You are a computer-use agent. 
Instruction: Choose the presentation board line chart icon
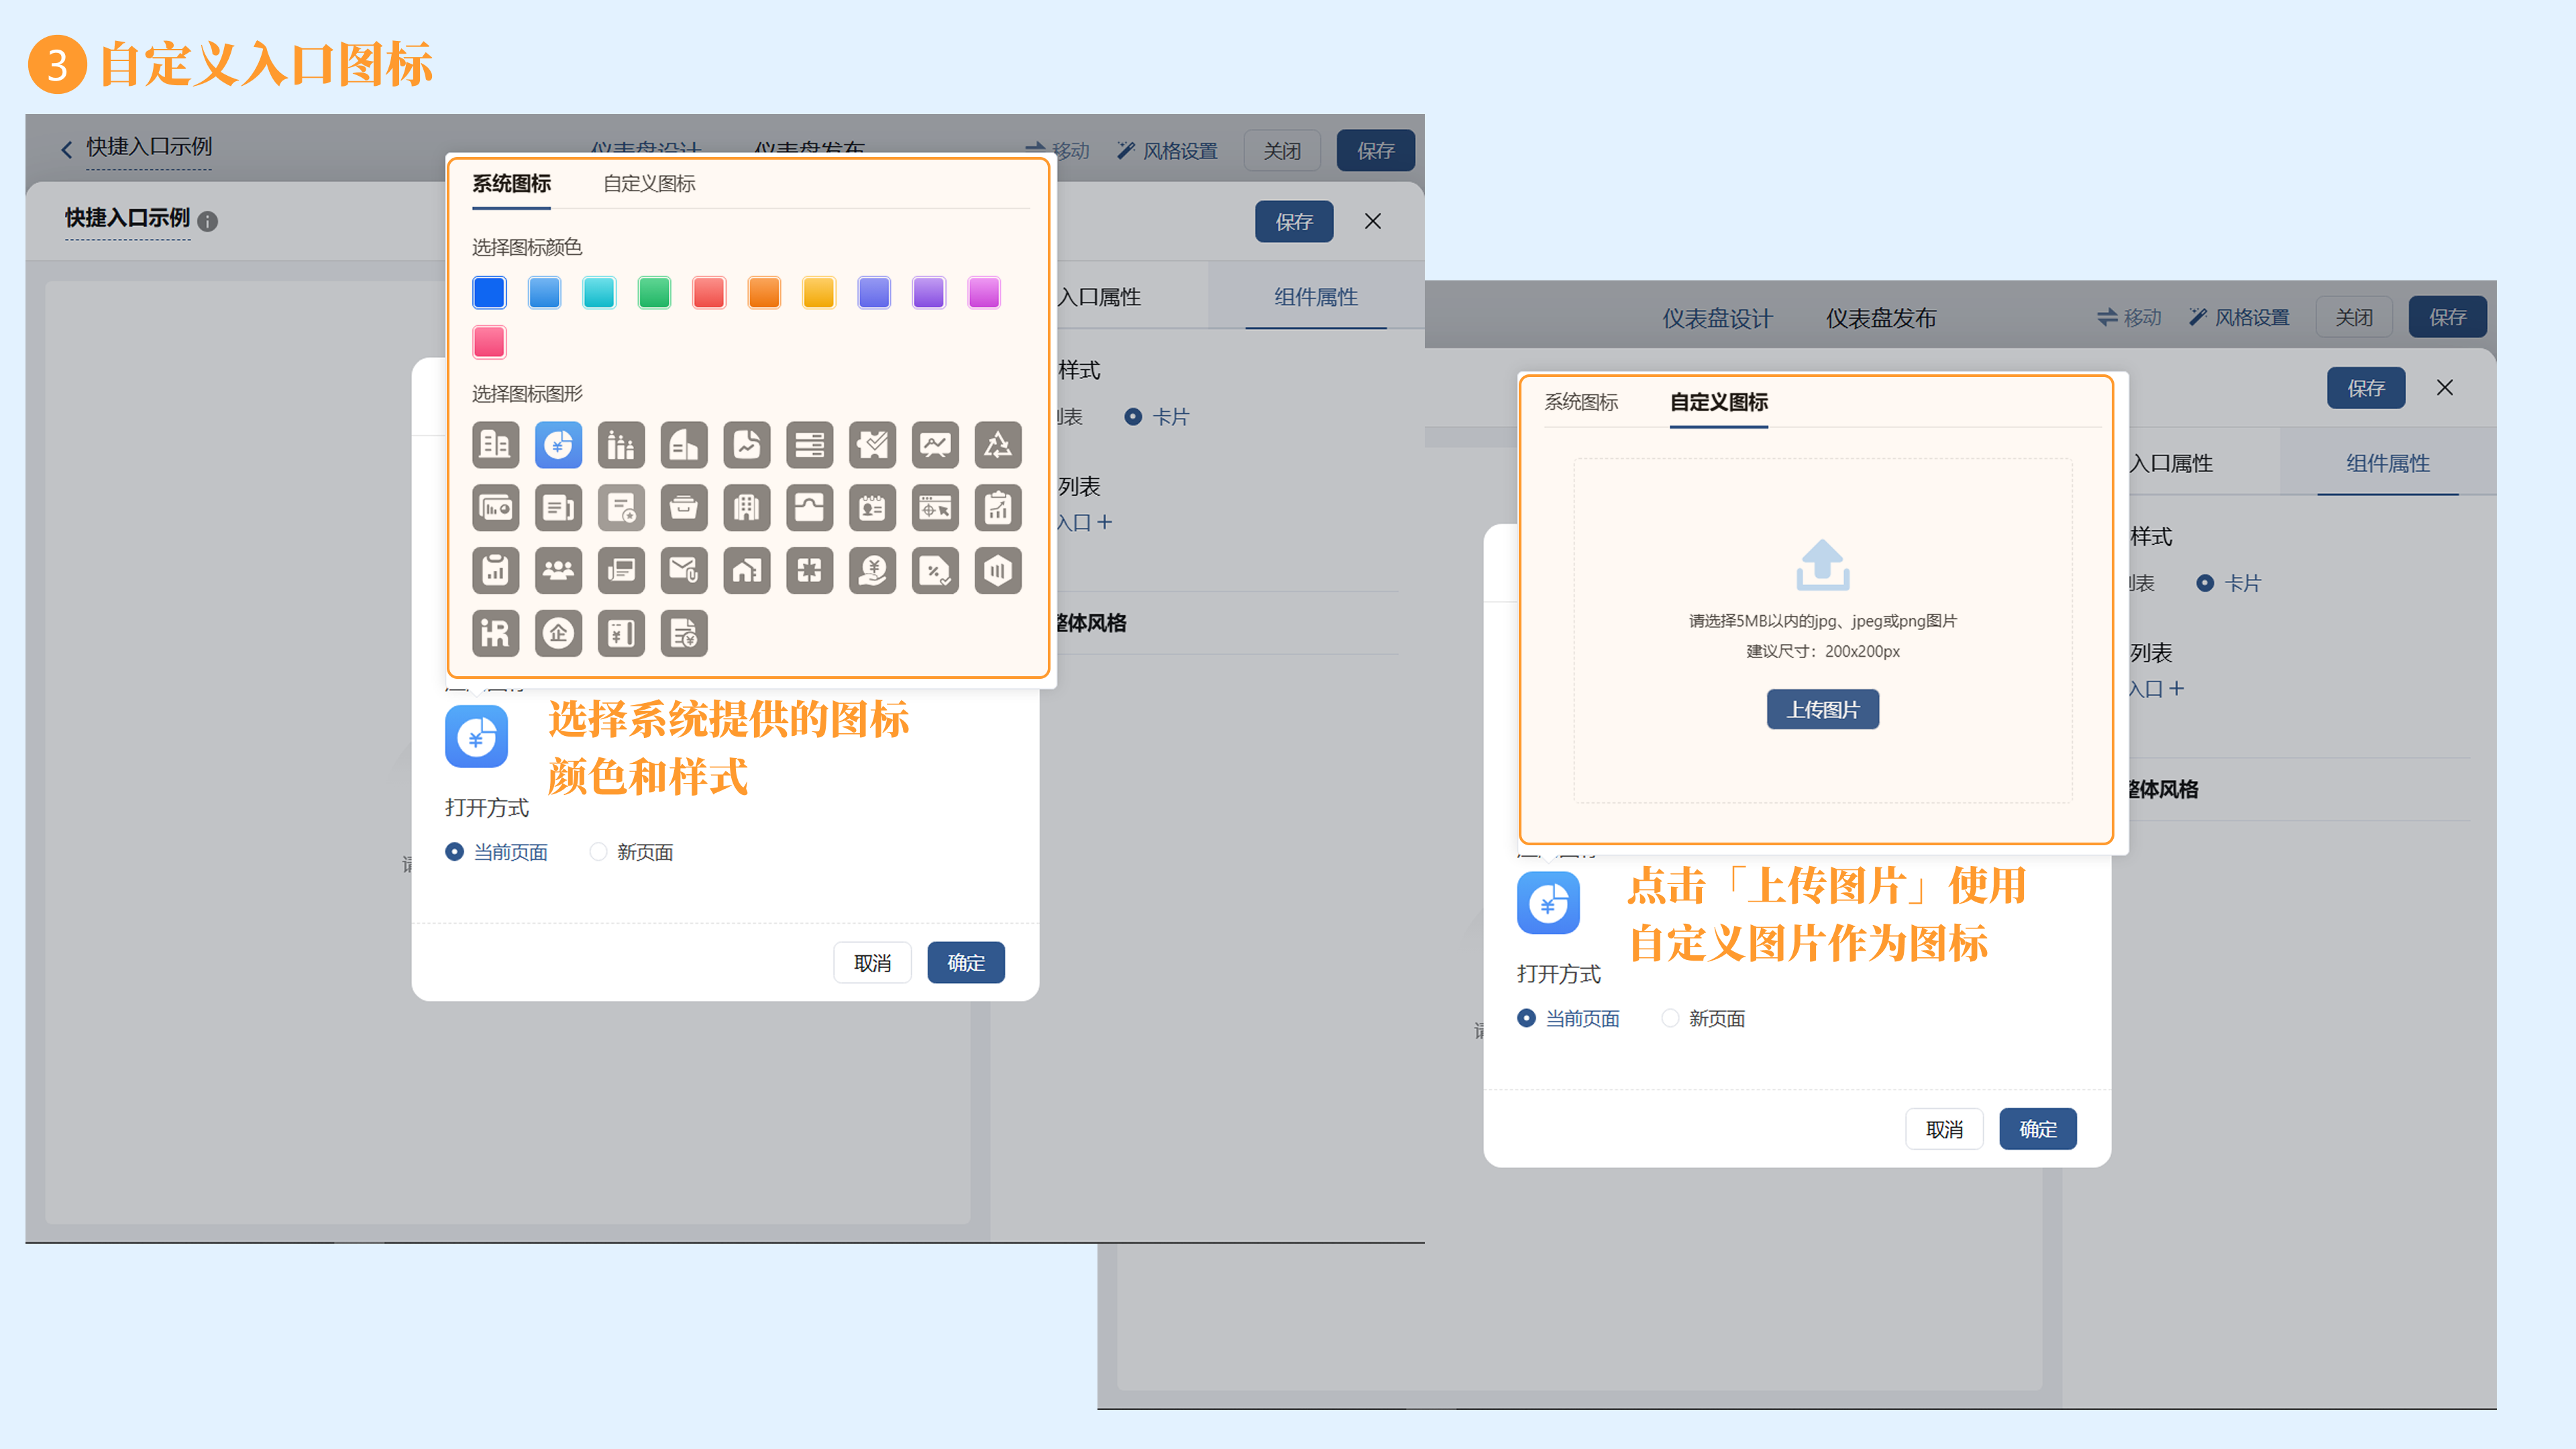tap(935, 445)
